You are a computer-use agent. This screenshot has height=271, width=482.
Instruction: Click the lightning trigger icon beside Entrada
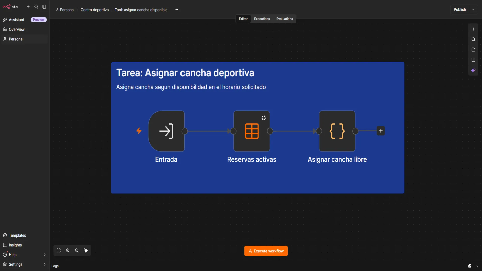tap(139, 131)
